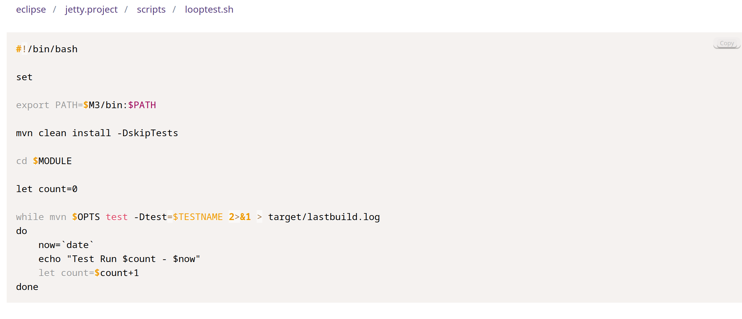Click the 'let count=0' line

47,189
